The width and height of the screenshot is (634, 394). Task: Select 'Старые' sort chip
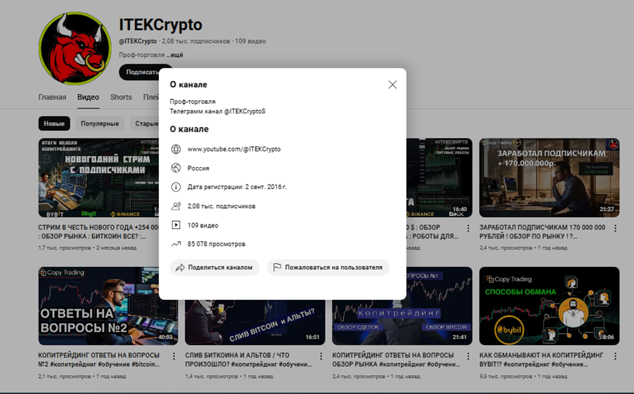click(145, 124)
